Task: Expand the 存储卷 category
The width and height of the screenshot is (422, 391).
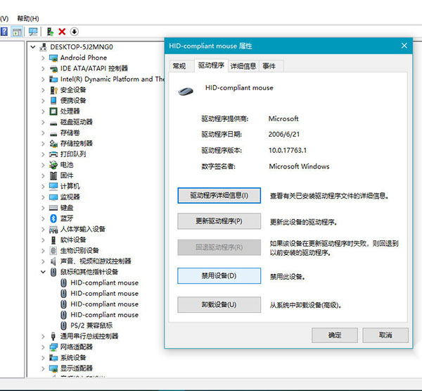Action: click(43, 133)
